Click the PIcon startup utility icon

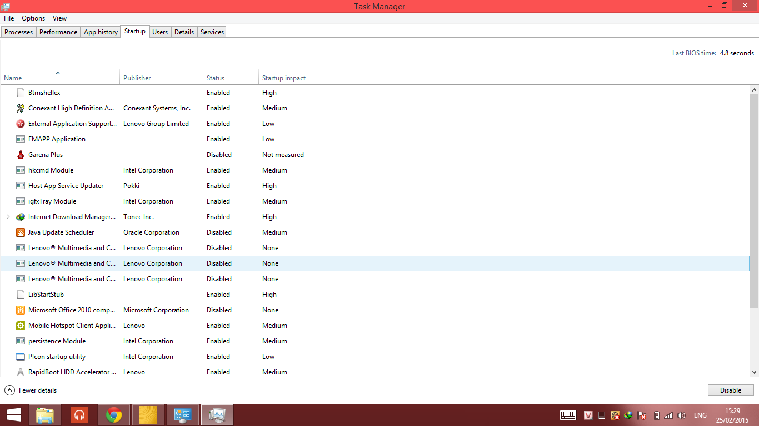click(x=21, y=357)
